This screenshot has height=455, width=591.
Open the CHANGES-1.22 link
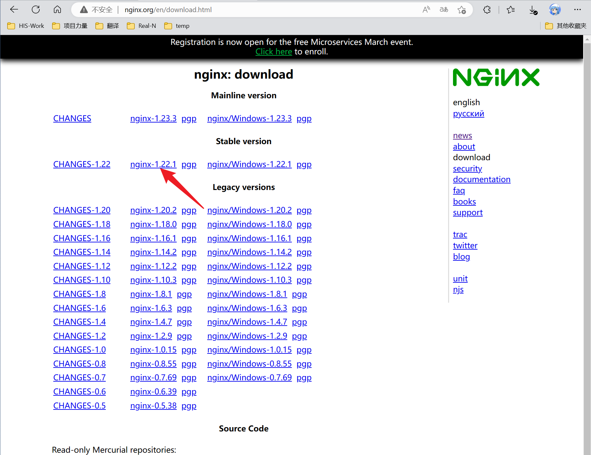82,164
